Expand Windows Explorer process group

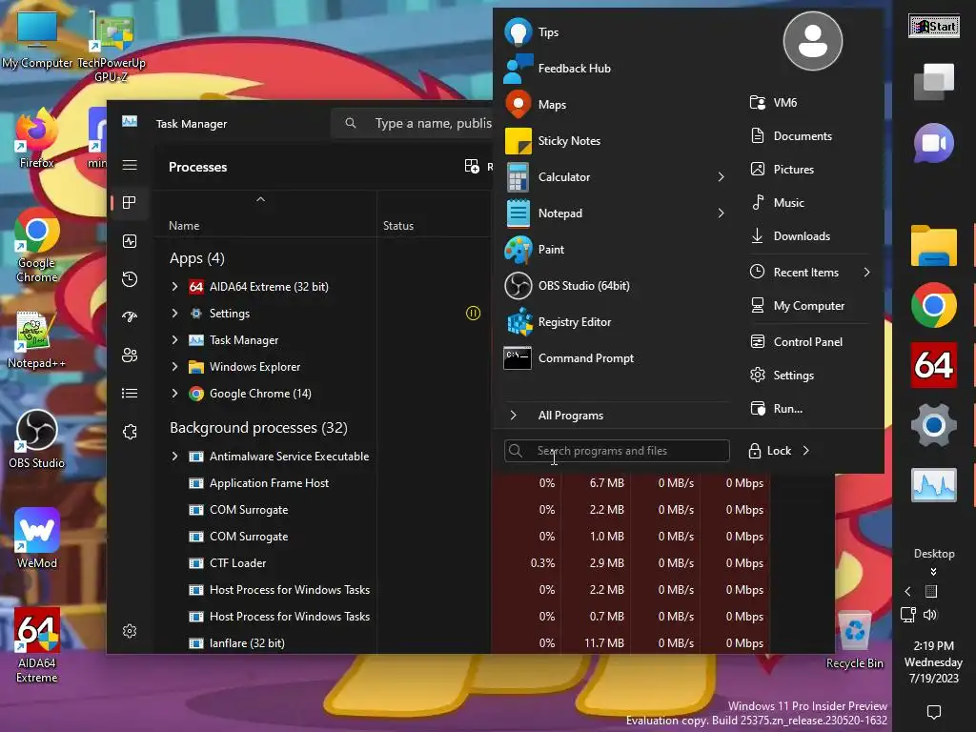pos(175,367)
